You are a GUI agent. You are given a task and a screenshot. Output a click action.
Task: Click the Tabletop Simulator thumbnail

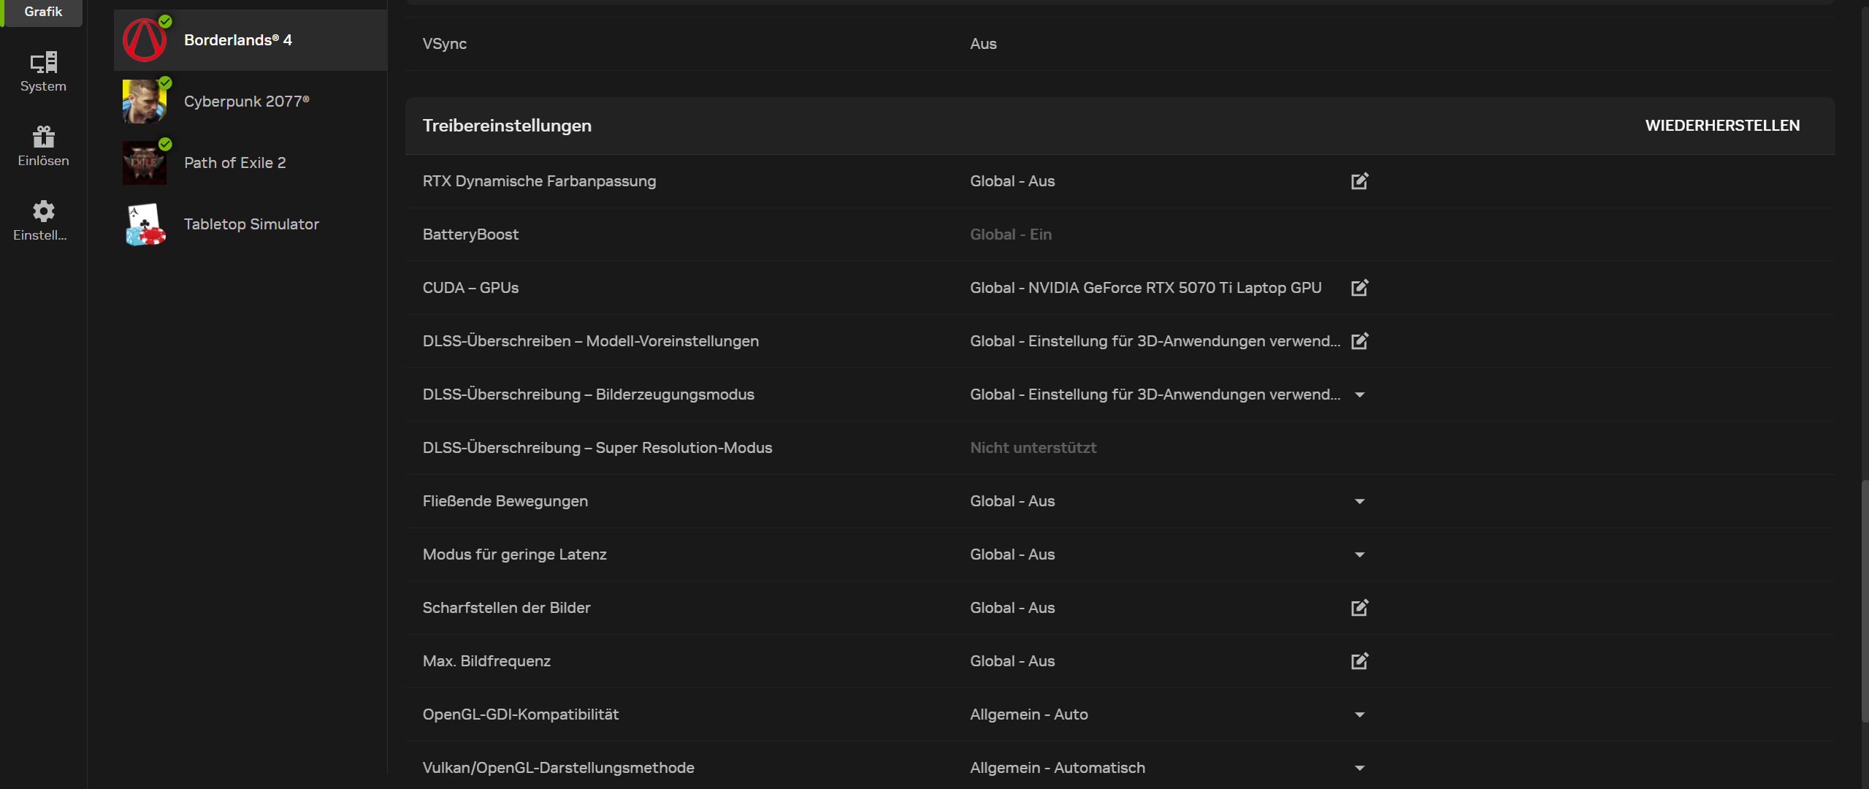(145, 224)
